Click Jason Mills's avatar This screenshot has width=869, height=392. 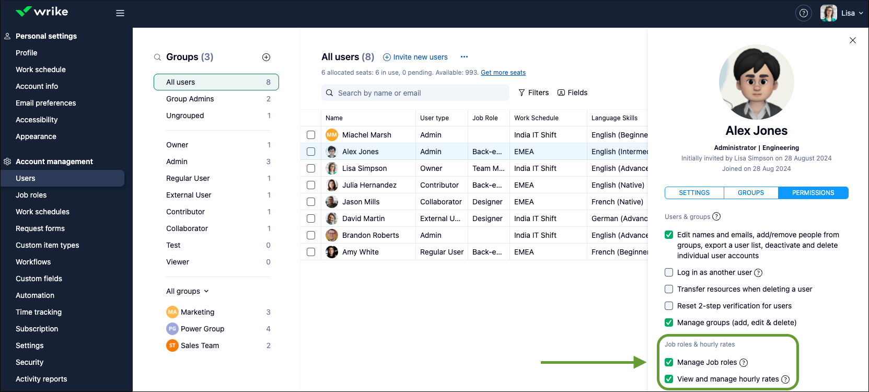click(332, 202)
